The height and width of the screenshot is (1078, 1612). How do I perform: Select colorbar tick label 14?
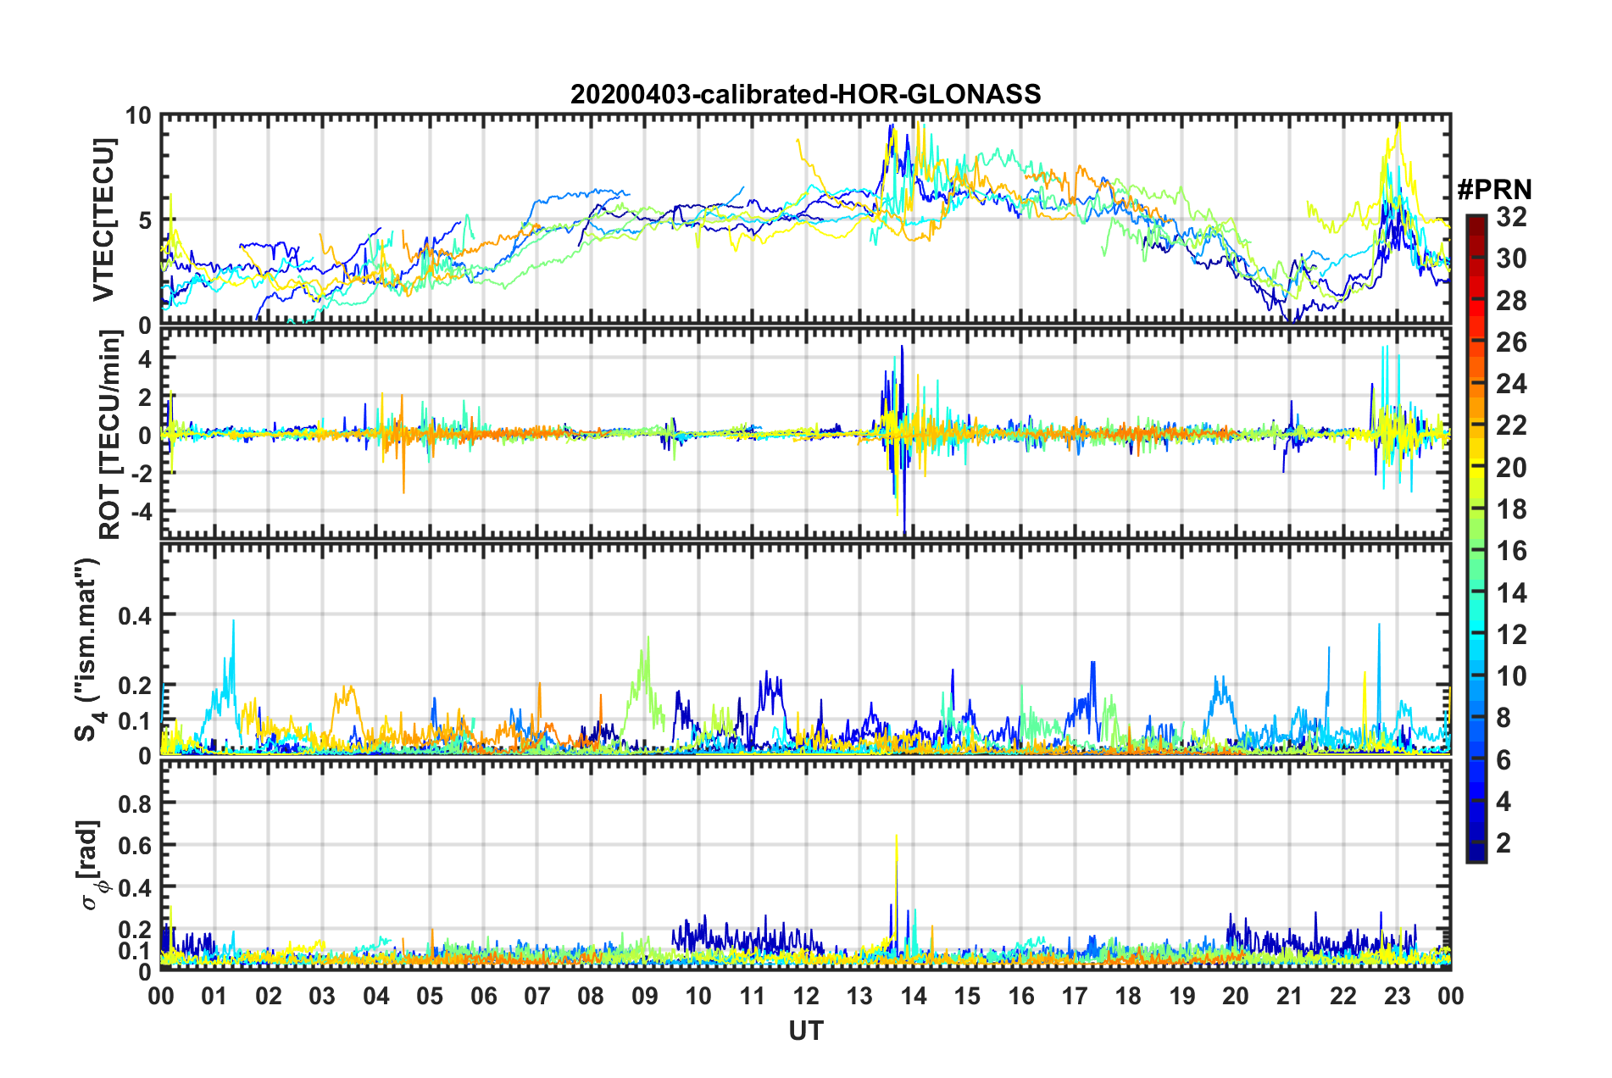click(1511, 592)
